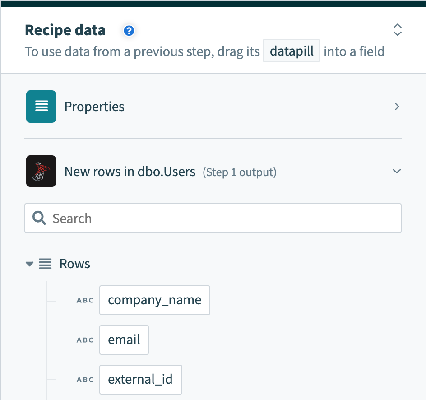Select the Rows node label
The image size is (426, 400).
(74, 264)
